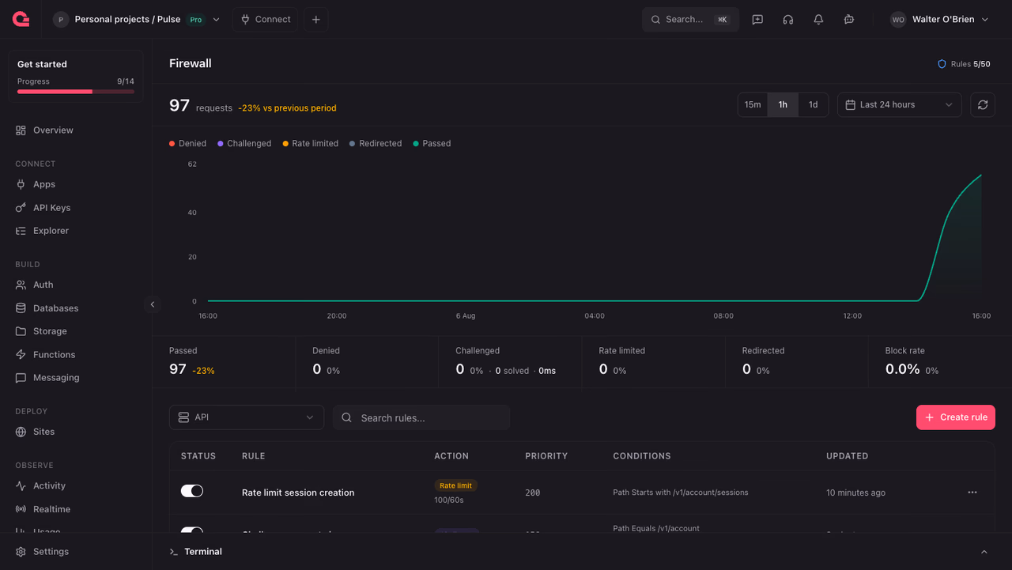Click the Appwrite logo icon
The image size is (1012, 570).
coord(21,20)
